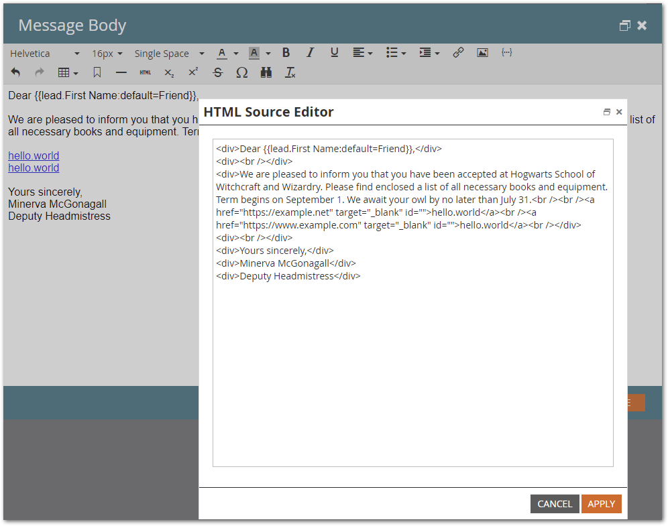Click the binoculars Find icon
Image resolution: width=668 pixels, height=526 pixels.
[x=266, y=73]
